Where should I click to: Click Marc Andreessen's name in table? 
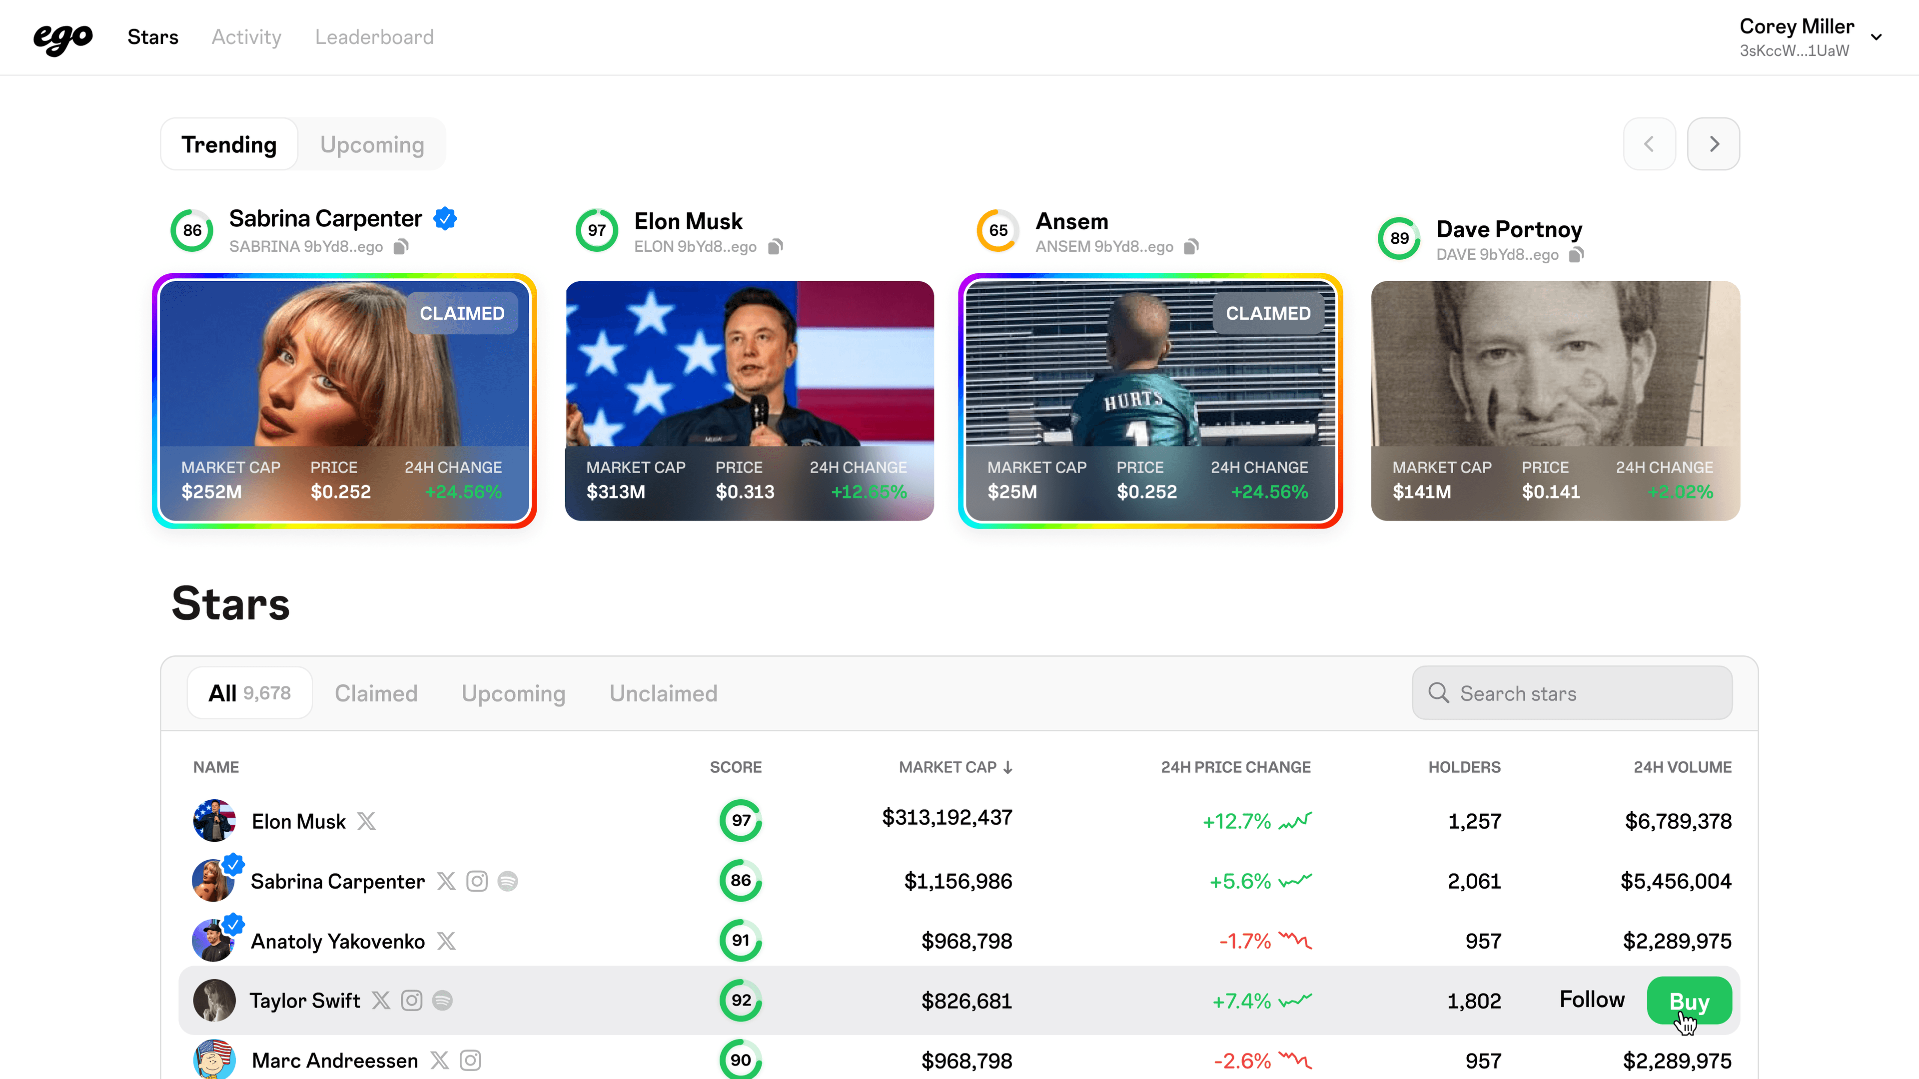[334, 1061]
